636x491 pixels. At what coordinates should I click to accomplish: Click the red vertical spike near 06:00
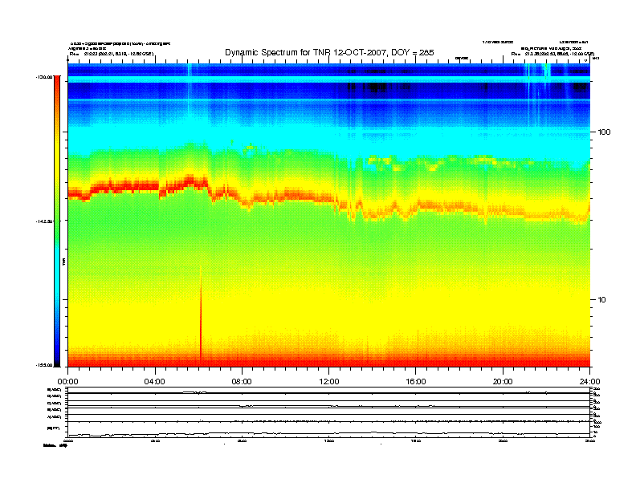(201, 316)
